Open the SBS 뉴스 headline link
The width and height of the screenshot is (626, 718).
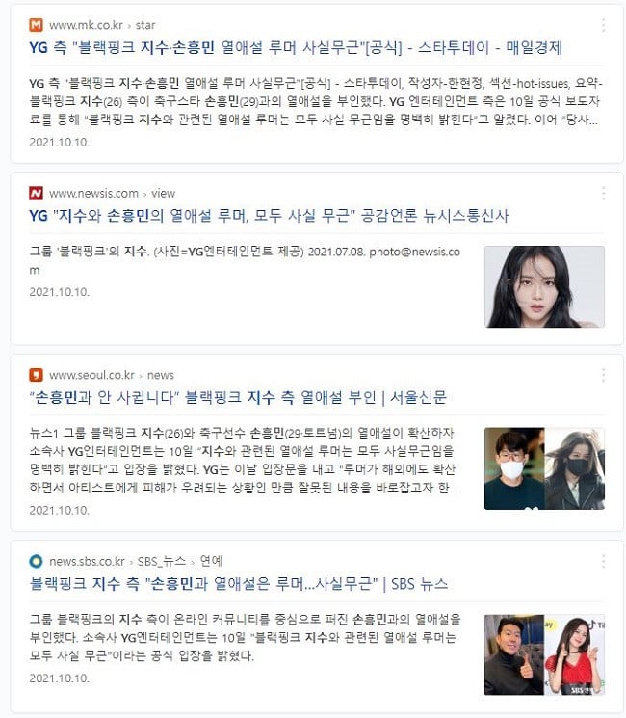[x=239, y=584]
